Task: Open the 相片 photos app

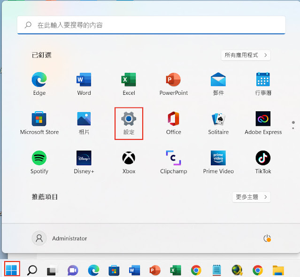Action: pyautogui.click(x=84, y=123)
